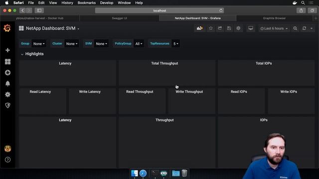Open the History menu
Image resolution: width=319 pixels, height=179 pixels.
(x=67, y=3)
